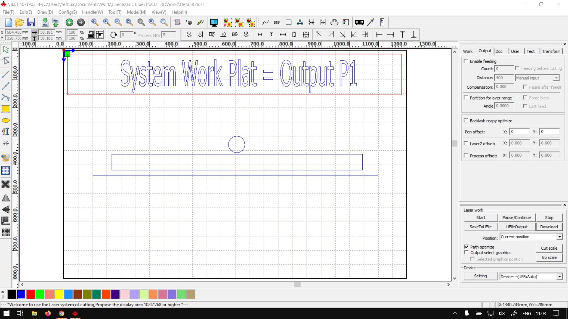Image resolution: width=568 pixels, height=319 pixels.
Task: Open the Config menu
Action: pyautogui.click(x=67, y=12)
